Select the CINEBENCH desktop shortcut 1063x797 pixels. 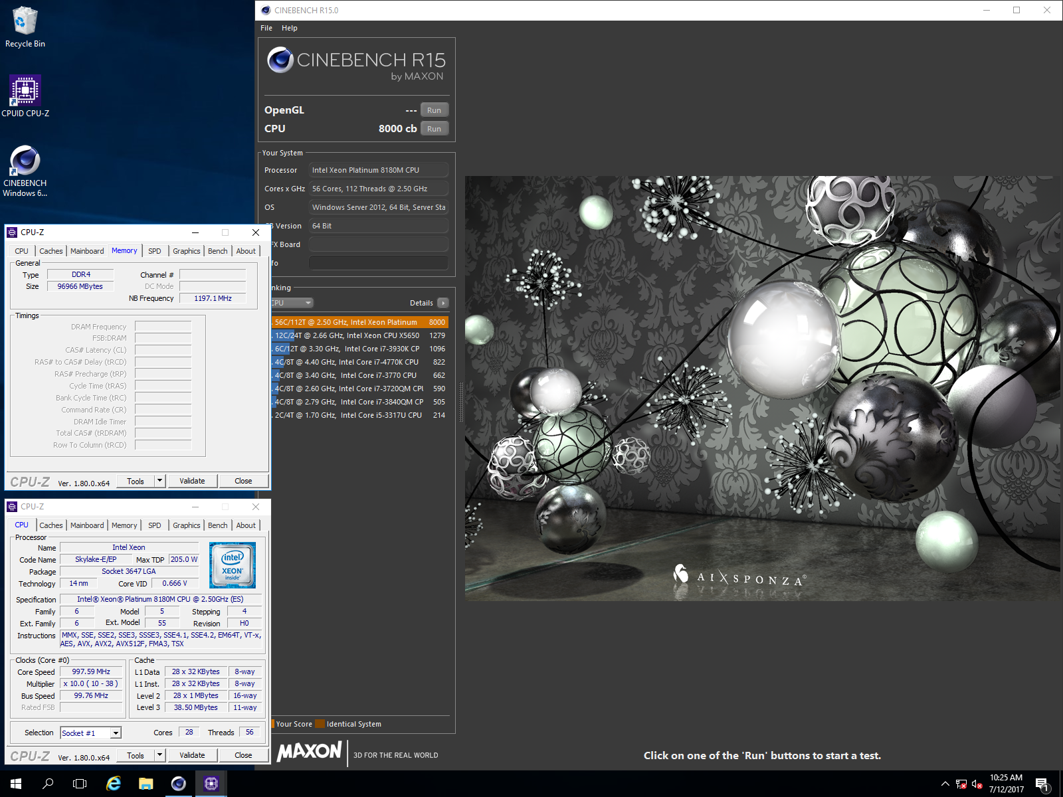[25, 171]
